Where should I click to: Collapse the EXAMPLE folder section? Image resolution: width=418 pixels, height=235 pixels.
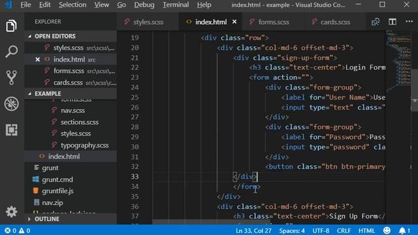click(x=71, y=94)
